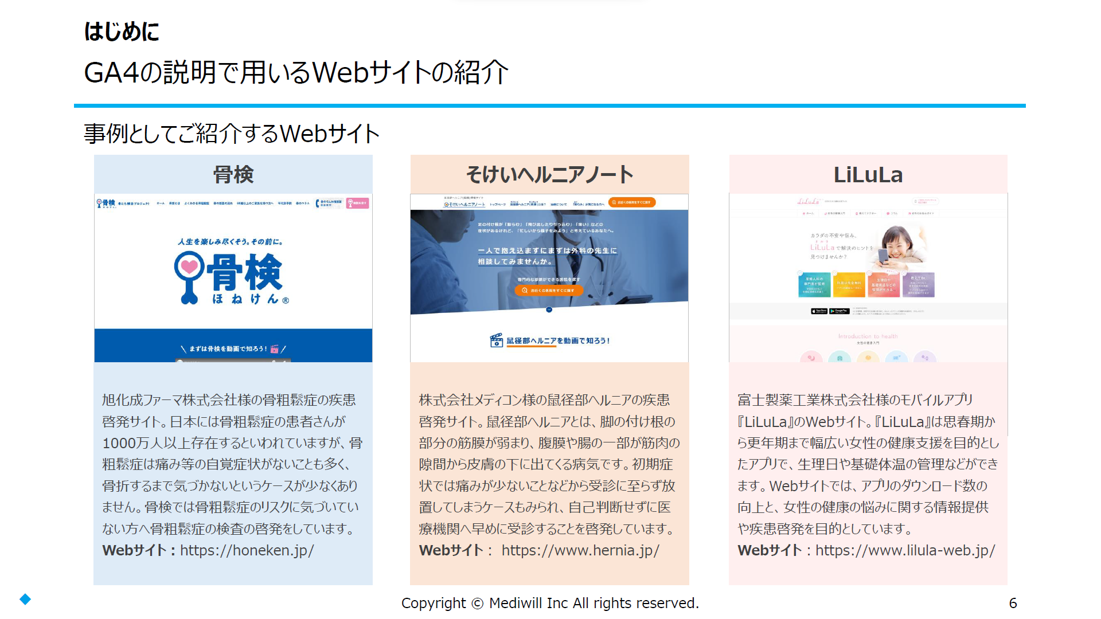Click the 鼠径部ヘルニアを動画で知ろう! heading

coord(558,340)
